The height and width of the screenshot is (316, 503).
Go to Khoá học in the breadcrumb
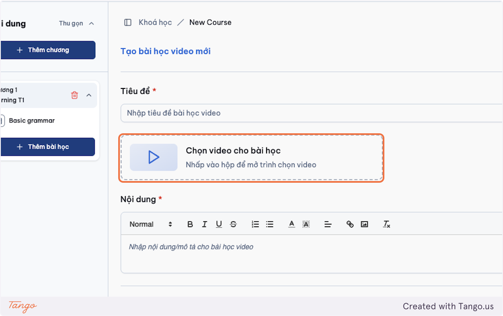click(155, 22)
